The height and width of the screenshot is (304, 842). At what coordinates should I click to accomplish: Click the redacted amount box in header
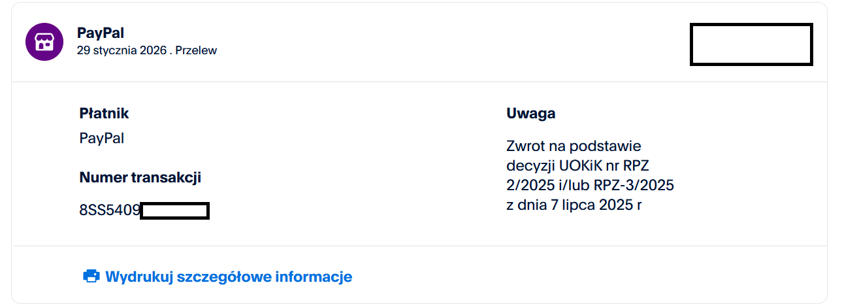tap(751, 44)
